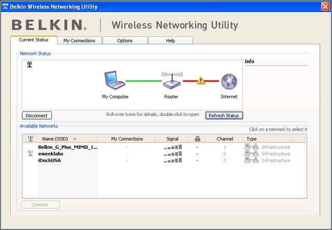Click the infrastructure icon in the Belkin_G_Plus_MIMO row
Image resolution: width=332 pixels, height=230 pixels.
[x=251, y=147]
